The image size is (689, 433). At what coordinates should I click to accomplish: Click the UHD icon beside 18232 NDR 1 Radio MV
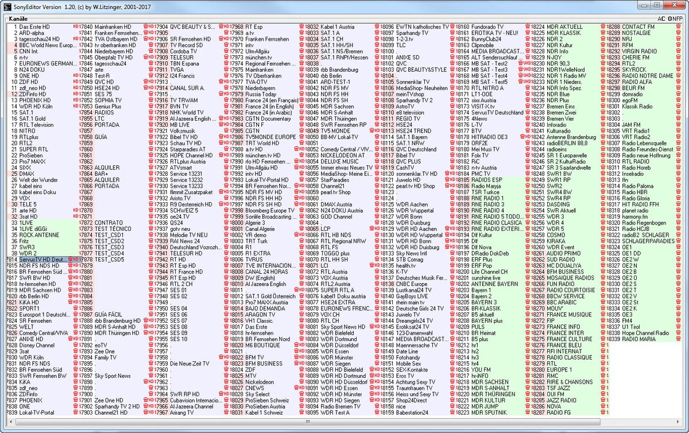point(526,75)
